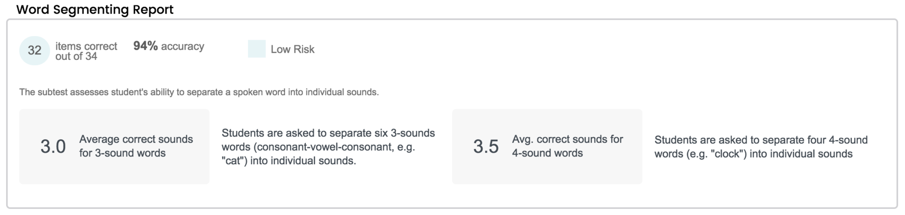
Task: Click the 3.0 average score number
Action: 53,147
